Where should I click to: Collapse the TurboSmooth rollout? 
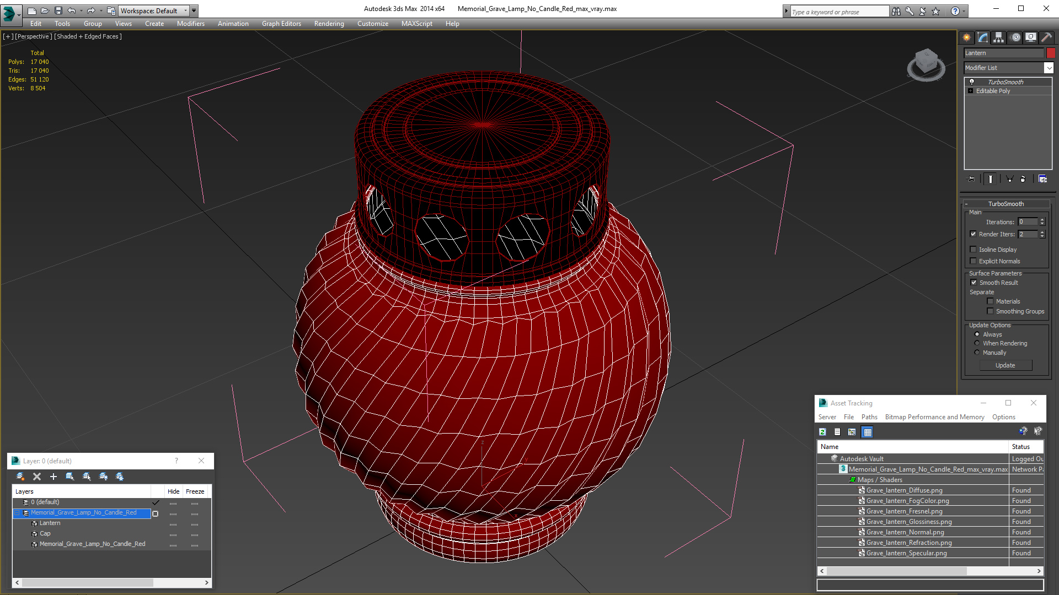coord(966,204)
